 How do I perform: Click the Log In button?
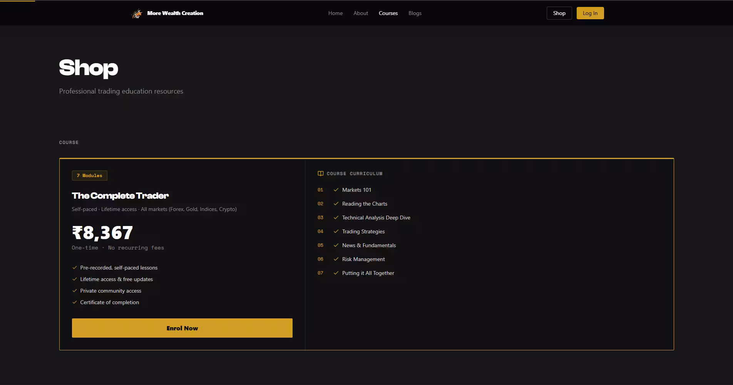tap(590, 13)
